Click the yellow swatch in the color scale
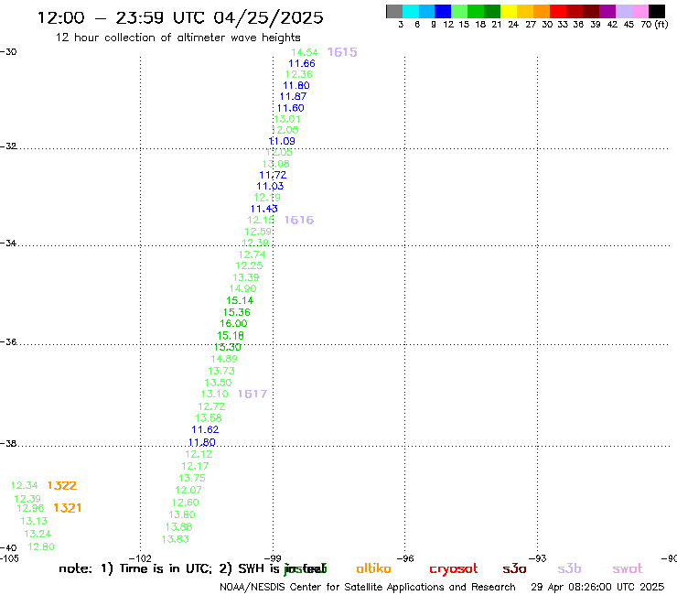The image size is (677, 595). [509, 11]
